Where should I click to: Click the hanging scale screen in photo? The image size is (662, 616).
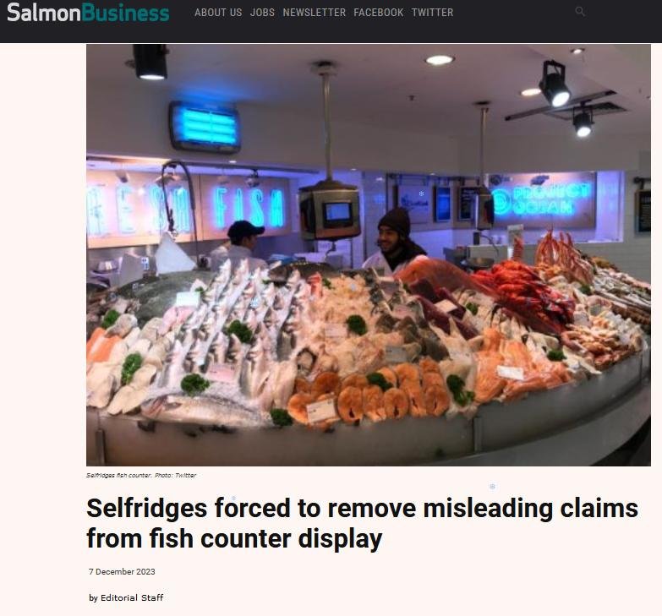pyautogui.click(x=336, y=212)
